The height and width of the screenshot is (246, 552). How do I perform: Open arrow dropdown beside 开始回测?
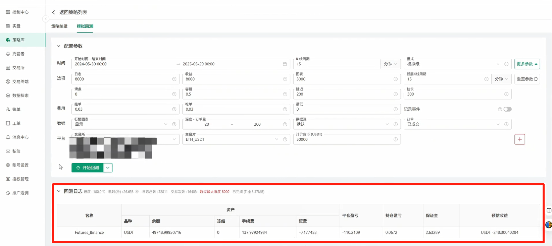coord(108,168)
